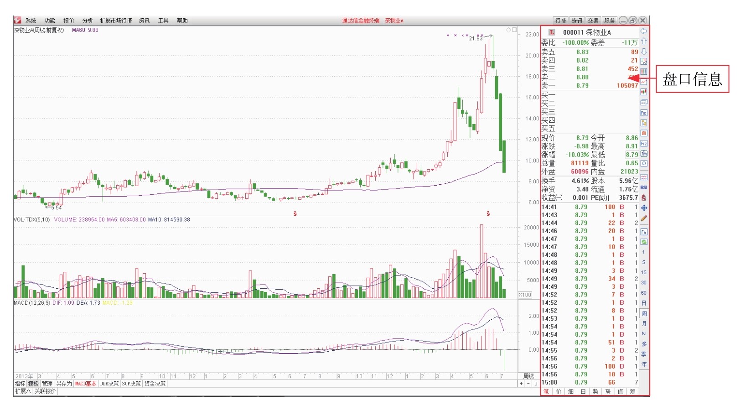Click the plus zoom stepper below chart

pyautogui.click(x=521, y=384)
